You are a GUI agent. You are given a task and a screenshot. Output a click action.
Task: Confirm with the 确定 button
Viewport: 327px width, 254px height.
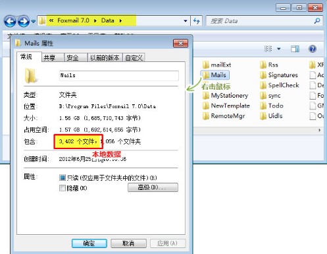click(x=89, y=243)
